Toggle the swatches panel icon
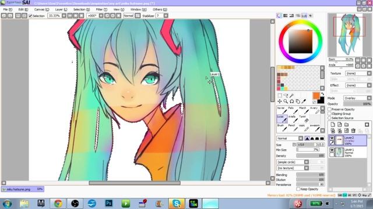373x209 pixels. (304, 16)
